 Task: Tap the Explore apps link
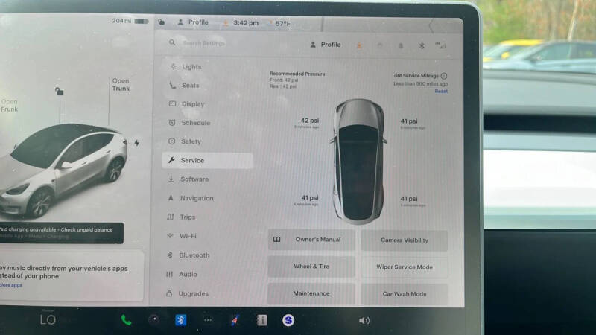tap(11, 285)
